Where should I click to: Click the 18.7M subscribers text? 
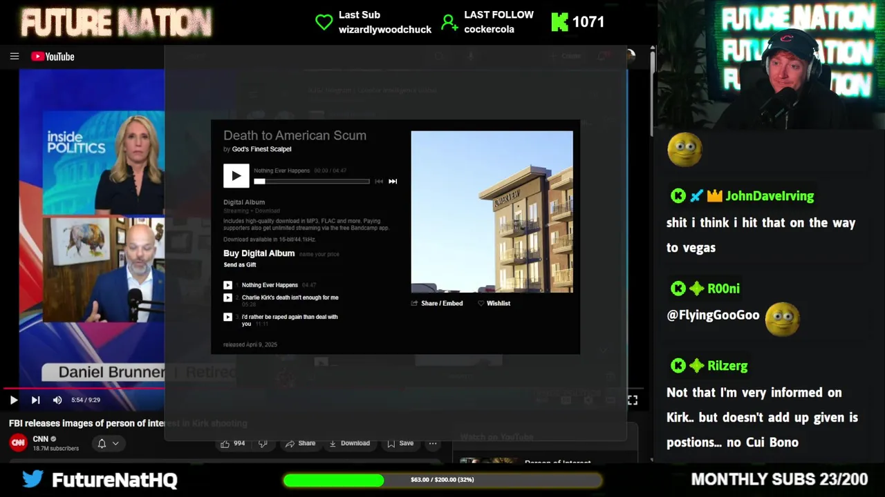point(55,449)
